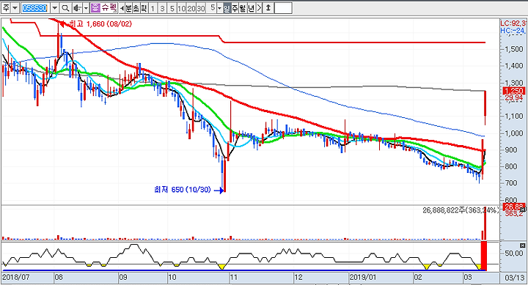Click the 2019/01 date axis label
528x285 pixels.
click(x=362, y=278)
